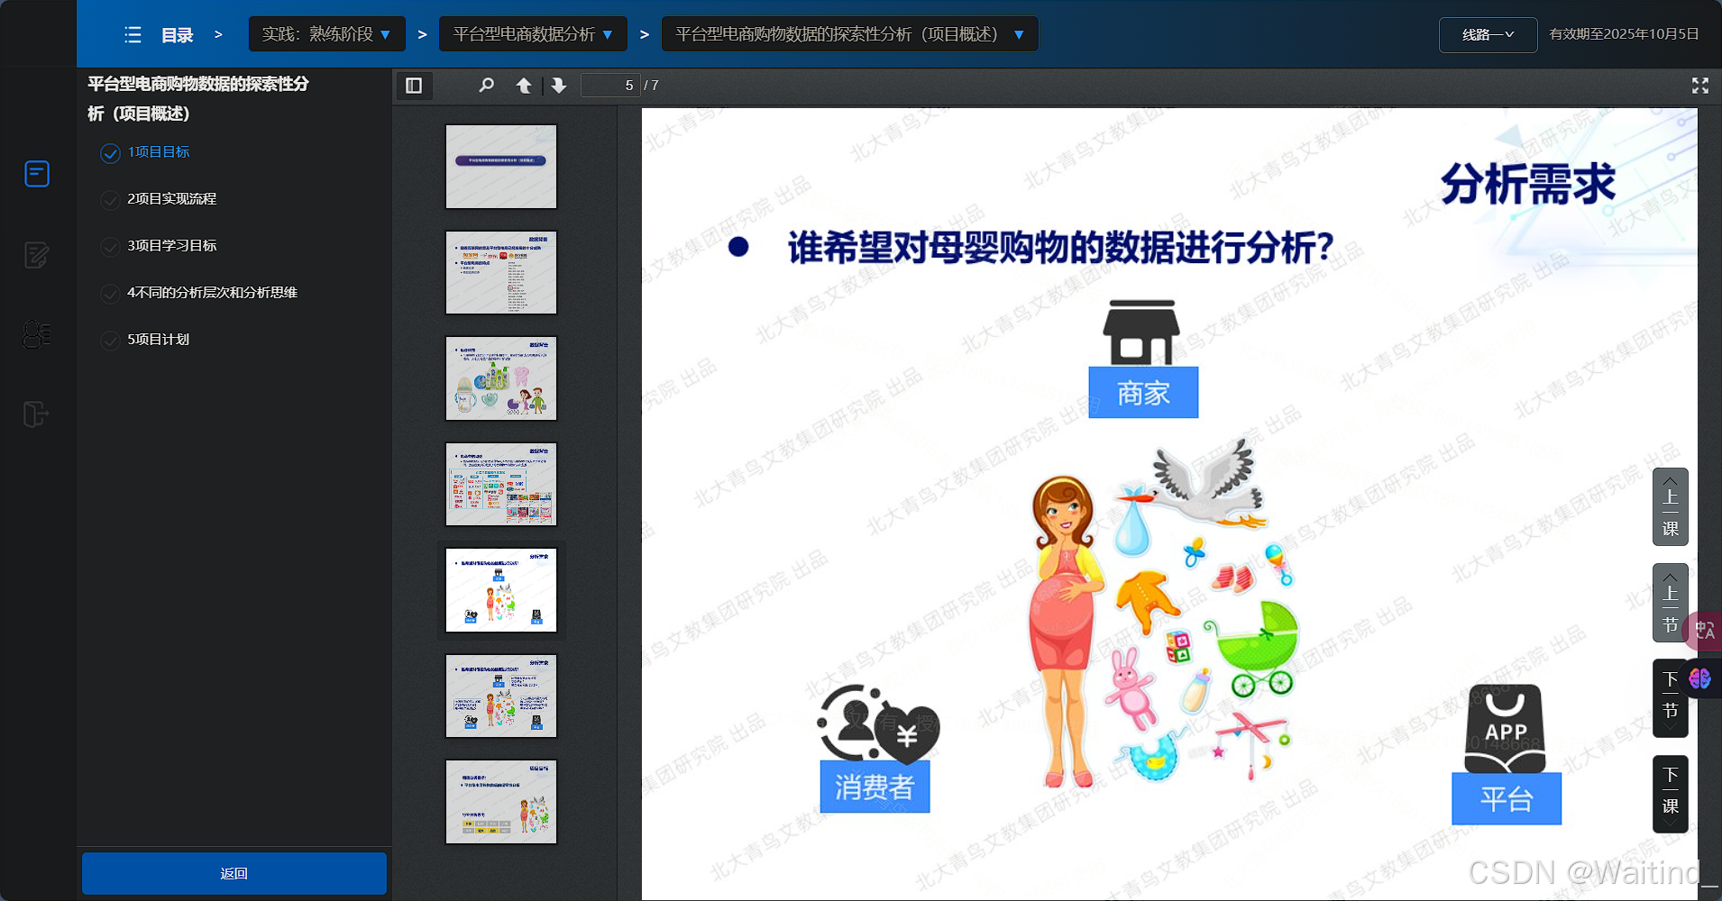
Task: Enter fullscreen with expand icon
Action: click(x=1700, y=86)
